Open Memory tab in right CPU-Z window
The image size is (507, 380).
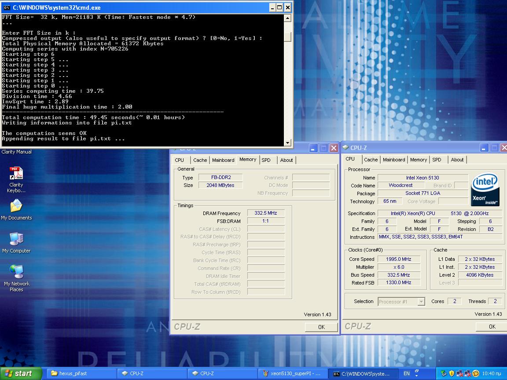point(419,160)
